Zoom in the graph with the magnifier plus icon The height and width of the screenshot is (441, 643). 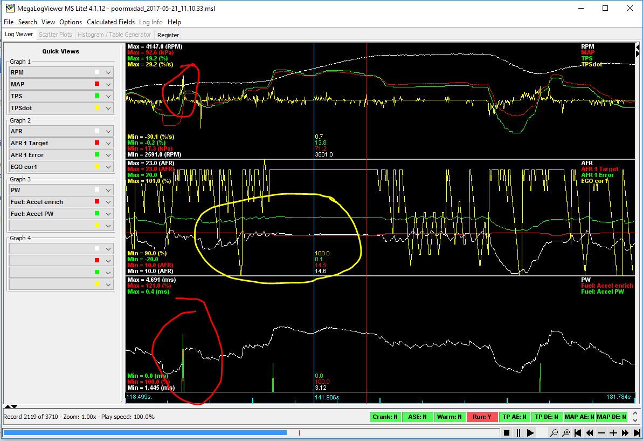pyautogui.click(x=566, y=433)
